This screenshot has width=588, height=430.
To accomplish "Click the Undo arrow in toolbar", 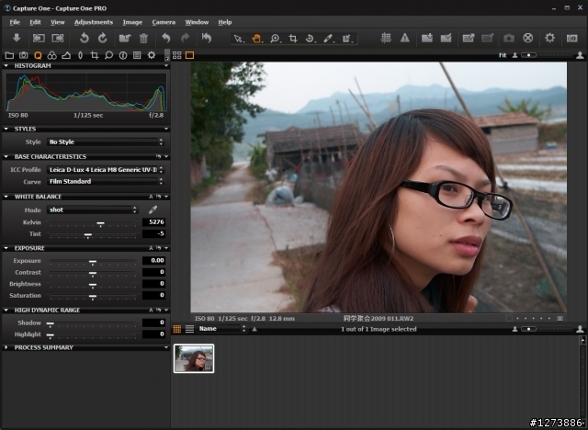I will click(165, 38).
